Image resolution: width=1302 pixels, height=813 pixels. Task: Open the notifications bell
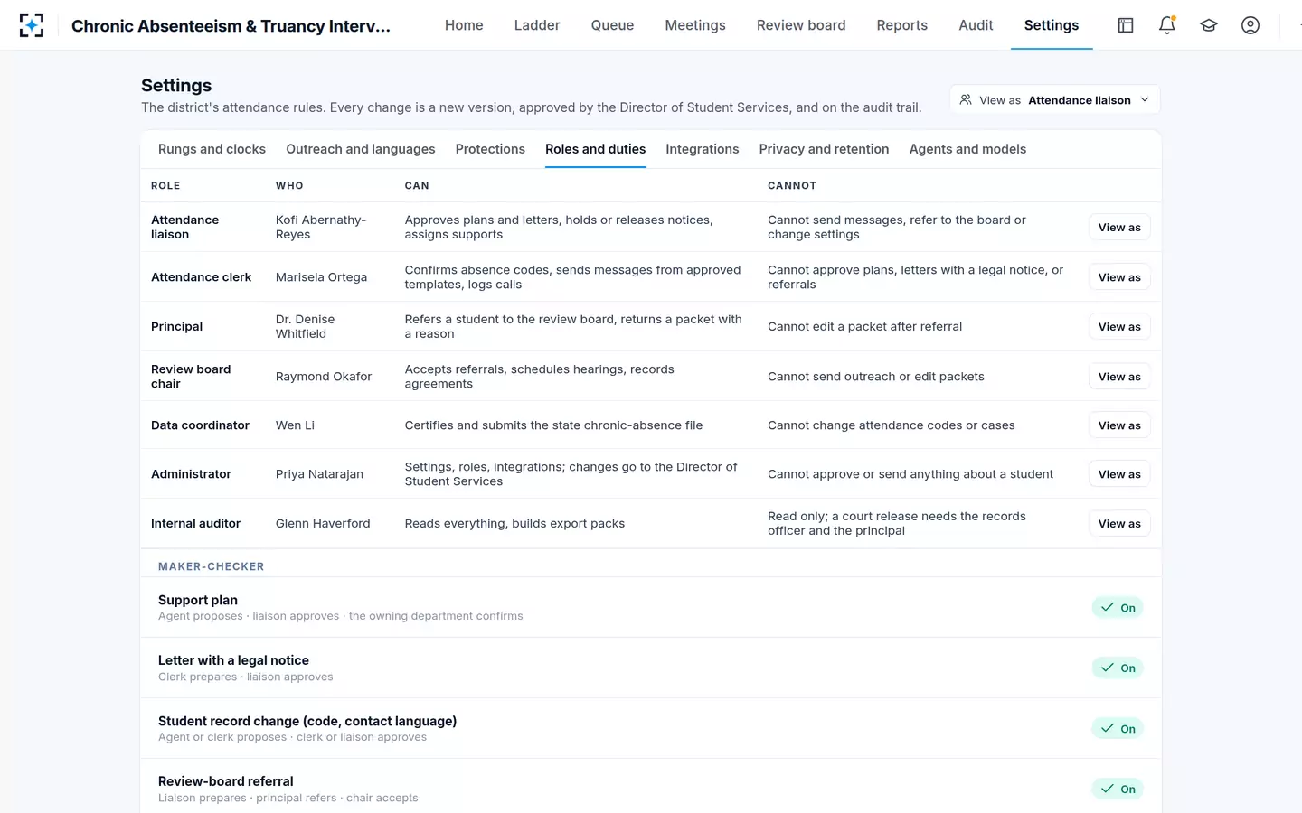tap(1167, 25)
